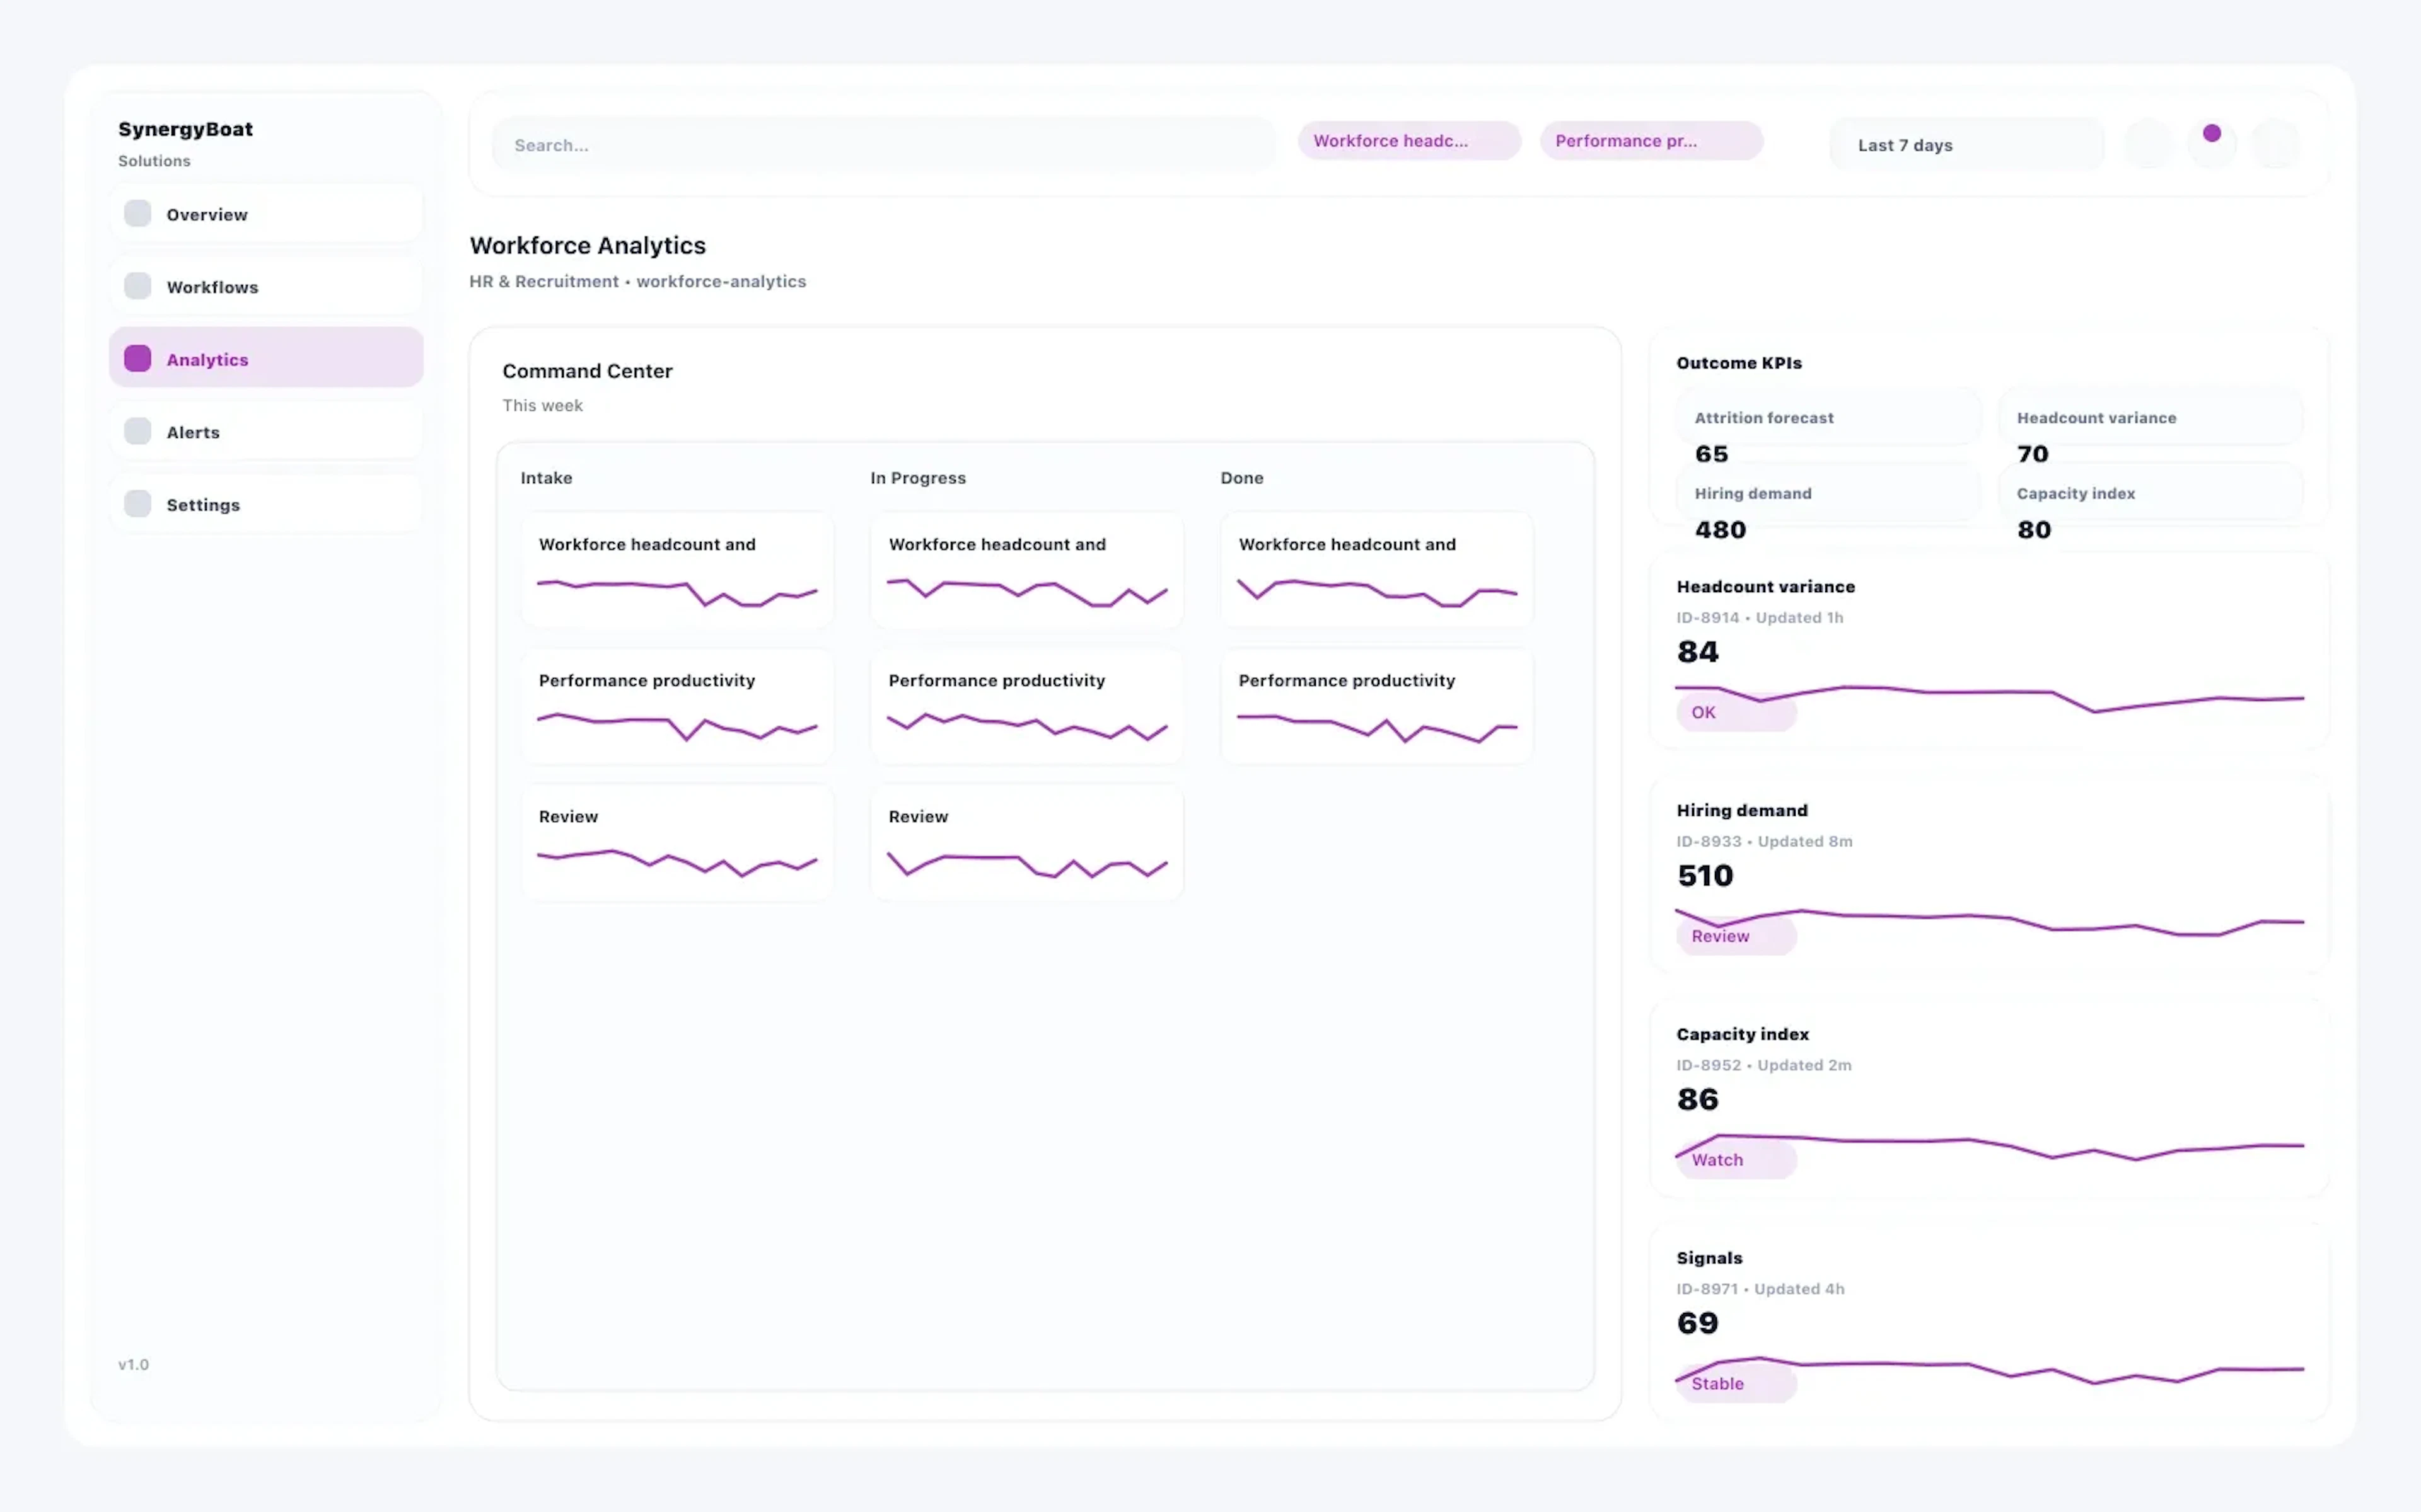
Task: Select the Overview icon in the sidebar
Action: (x=137, y=213)
